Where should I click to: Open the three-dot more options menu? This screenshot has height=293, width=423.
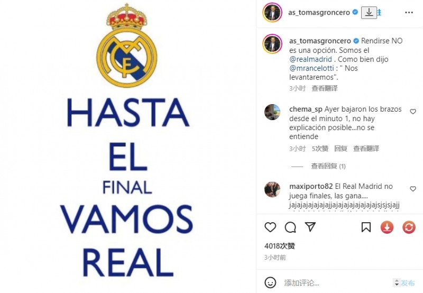pos(409,12)
